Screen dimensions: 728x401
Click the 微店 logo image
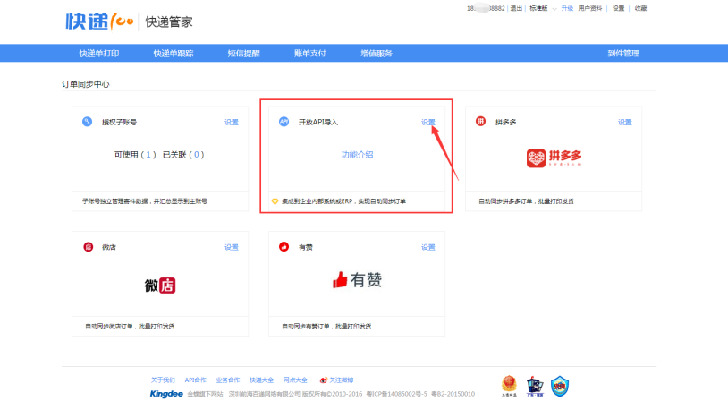point(160,285)
